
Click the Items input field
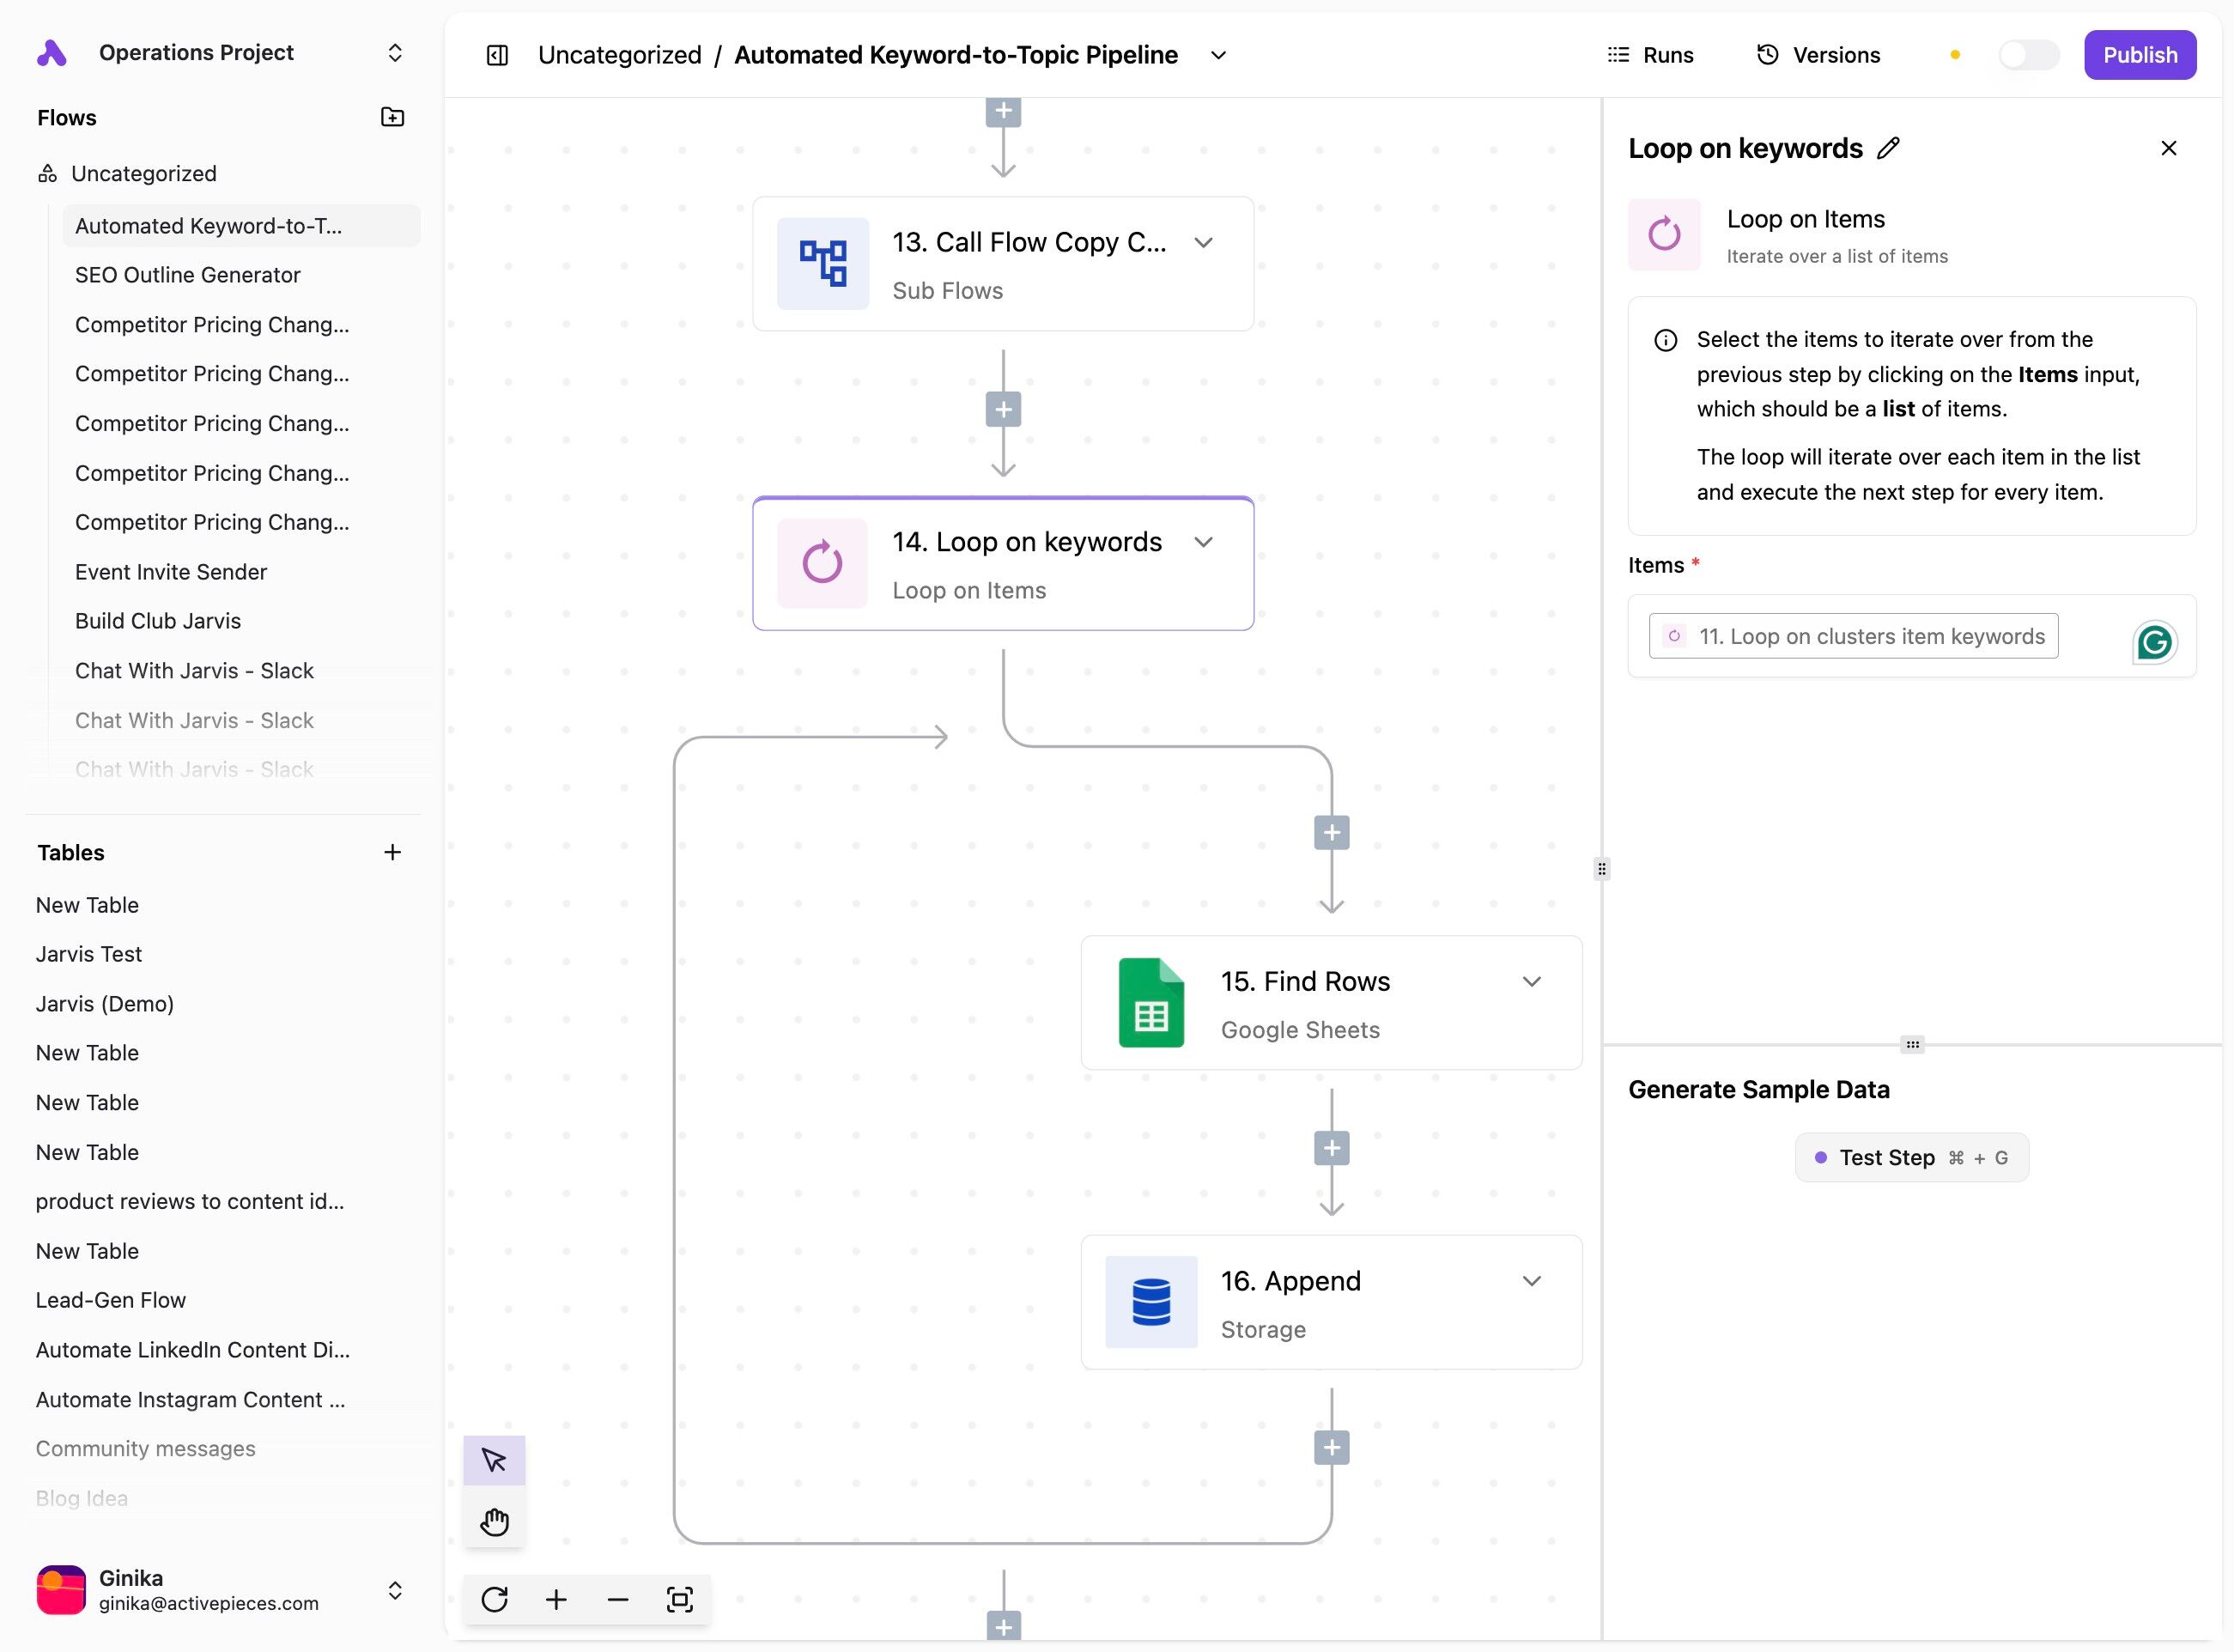(1880, 636)
